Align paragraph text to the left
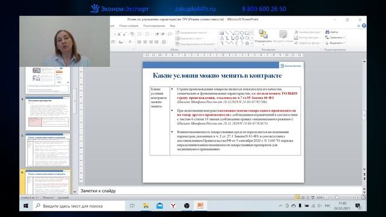Screen dimensions: 386x217 pyautogui.click(x=139, y=42)
